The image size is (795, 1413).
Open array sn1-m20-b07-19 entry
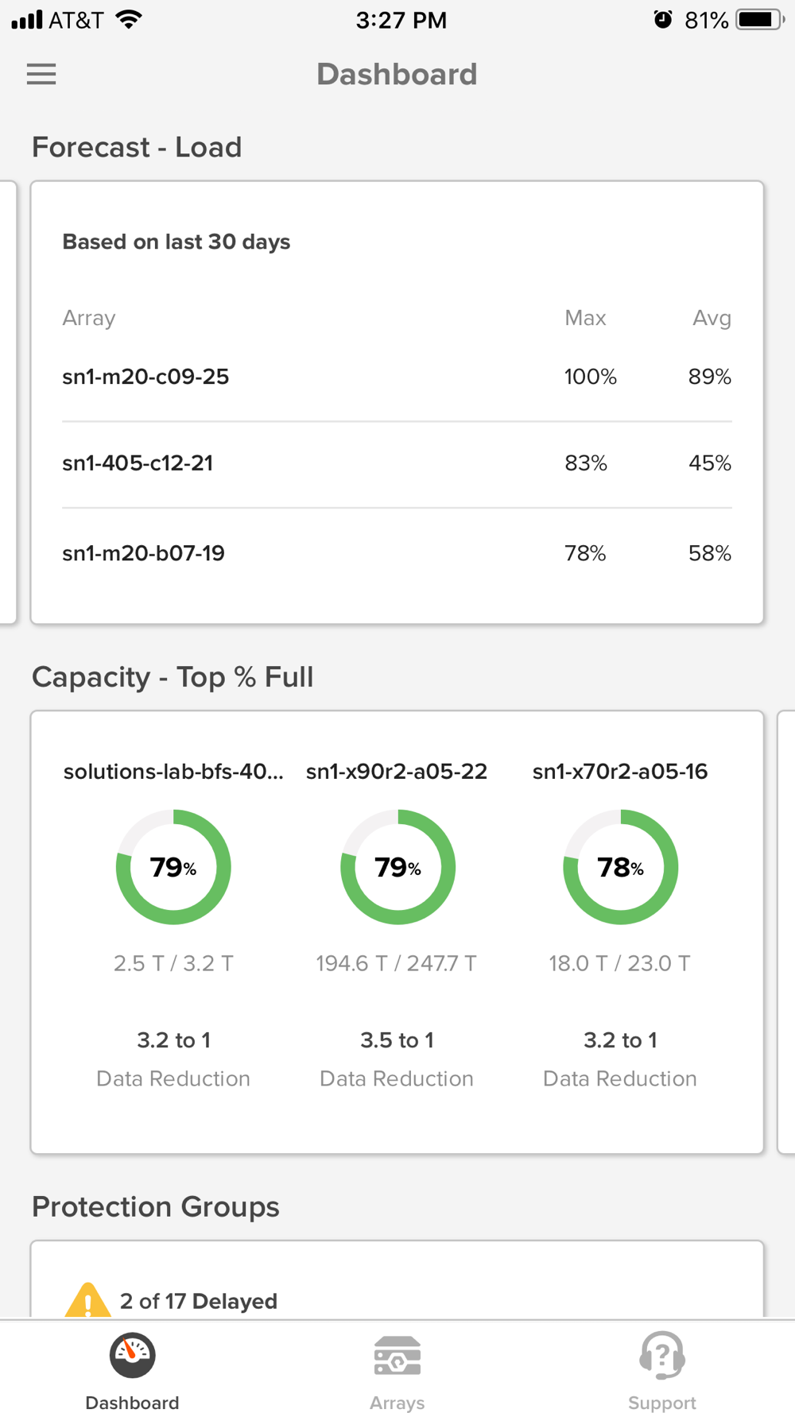point(397,553)
